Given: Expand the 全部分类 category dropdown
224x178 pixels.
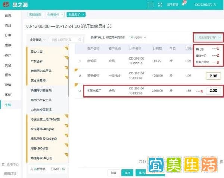Looking at the screenshot, I should (x=38, y=39).
